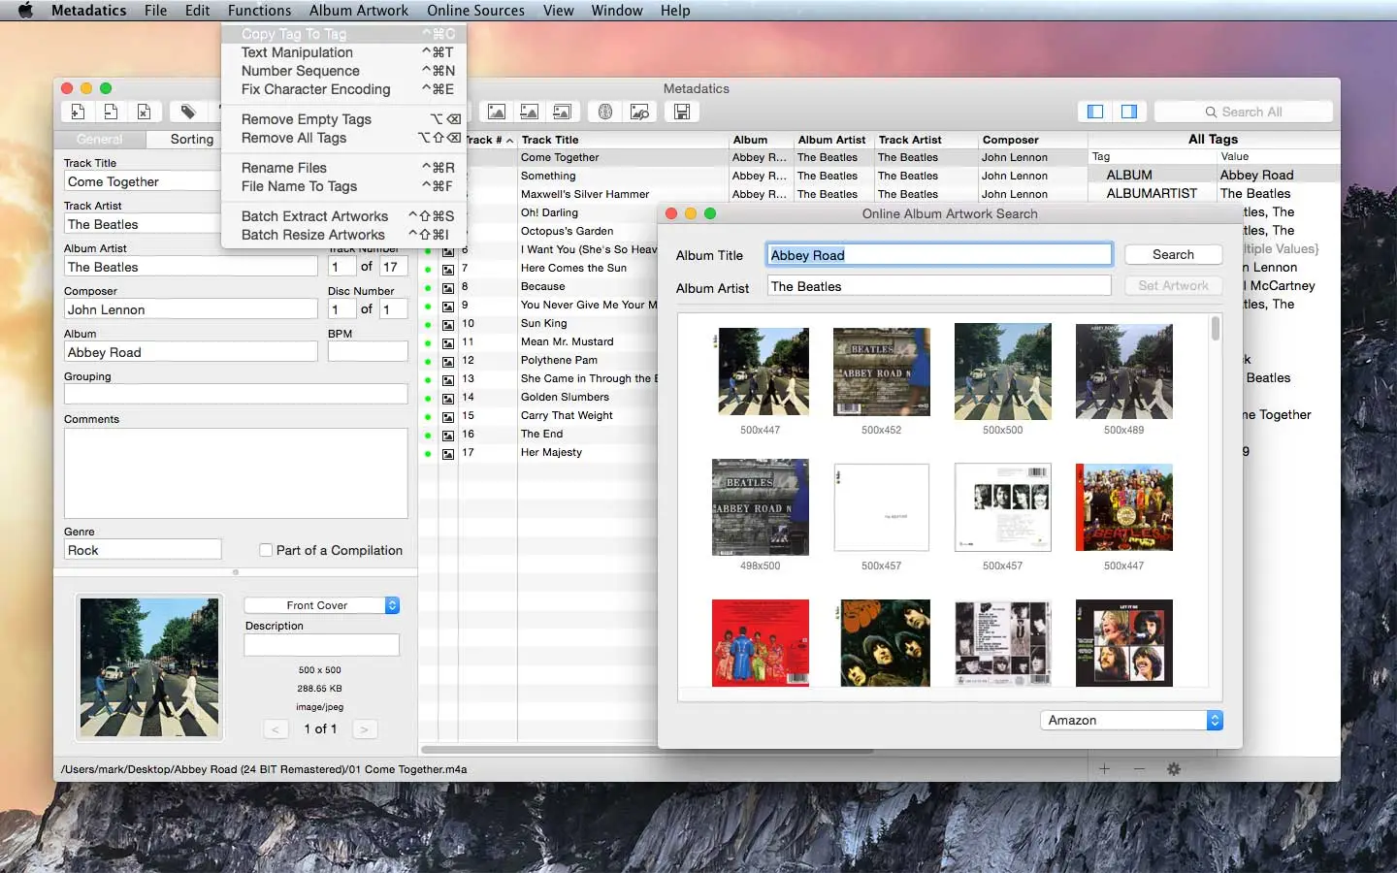Screen dimensions: 1397x873
Task: Click the gear icon in status bar
Action: [x=1174, y=769]
